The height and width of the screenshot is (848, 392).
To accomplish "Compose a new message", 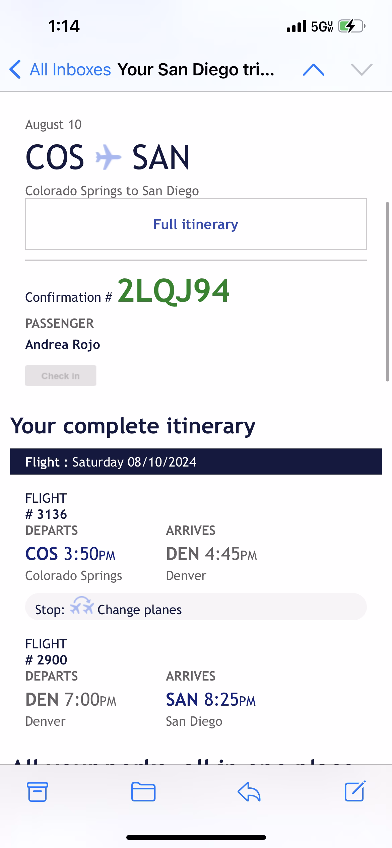I will tap(355, 792).
